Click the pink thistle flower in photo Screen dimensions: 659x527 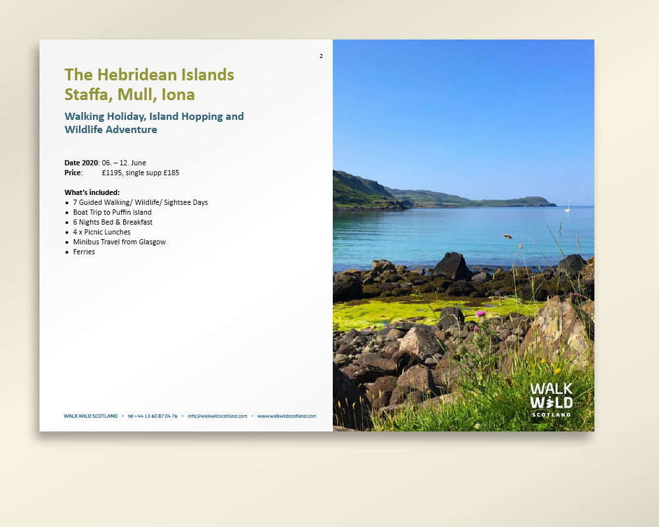click(480, 314)
